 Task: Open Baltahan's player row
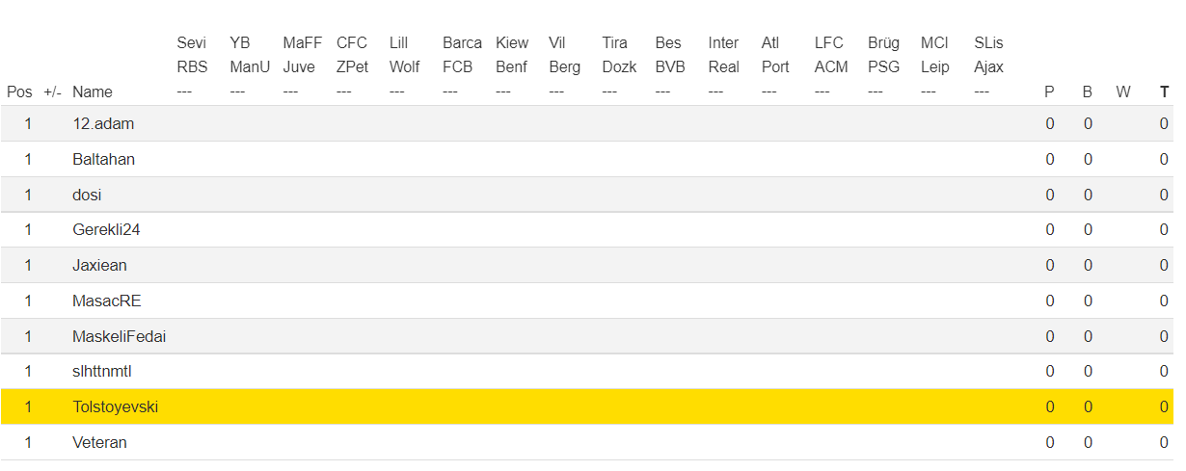point(103,159)
